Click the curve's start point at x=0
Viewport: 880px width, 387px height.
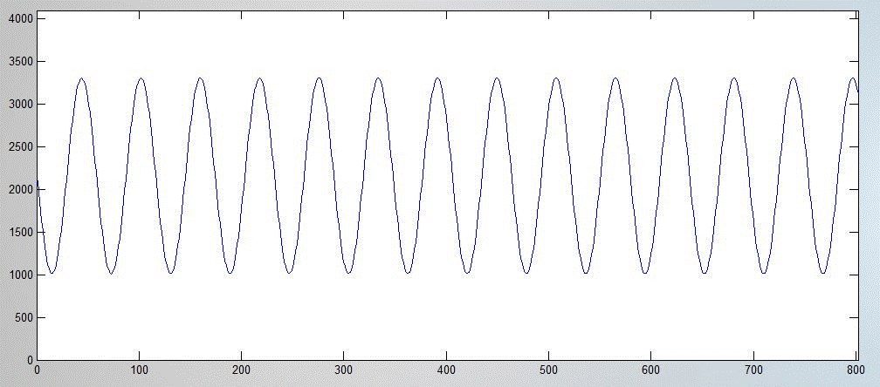click(37, 181)
